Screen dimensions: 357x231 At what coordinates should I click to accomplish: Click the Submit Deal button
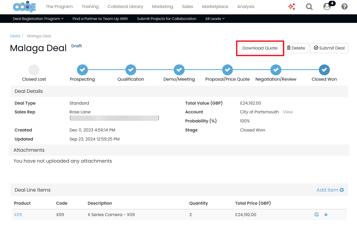(329, 48)
